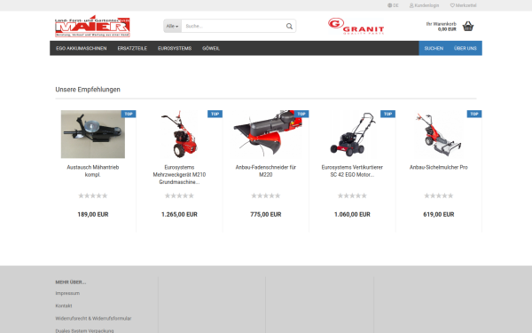Image resolution: width=532 pixels, height=333 pixels.
Task: Click the search magnifier icon
Action: point(289,26)
